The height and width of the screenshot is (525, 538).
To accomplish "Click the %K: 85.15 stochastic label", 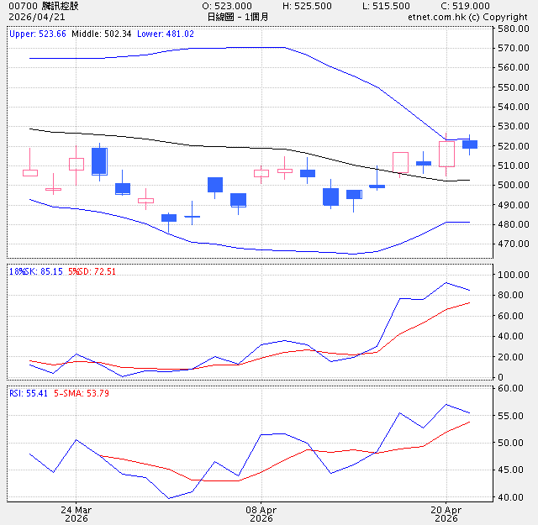I will (33, 271).
